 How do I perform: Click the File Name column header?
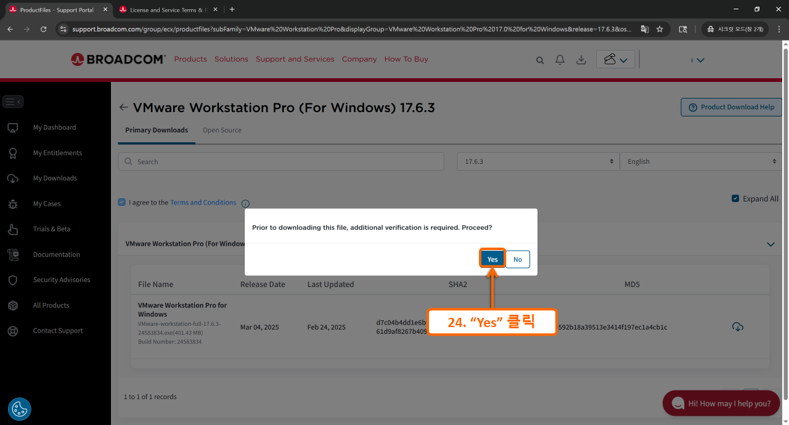[x=155, y=284]
